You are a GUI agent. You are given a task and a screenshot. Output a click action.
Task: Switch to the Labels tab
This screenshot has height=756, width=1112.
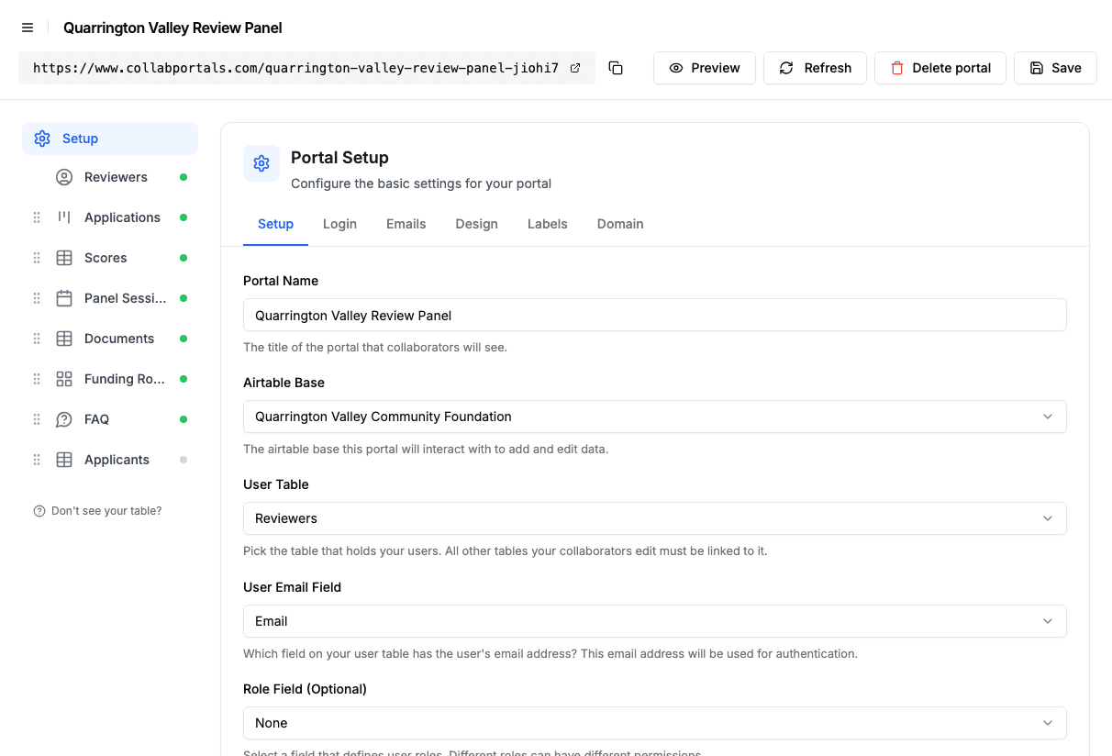[x=548, y=224]
